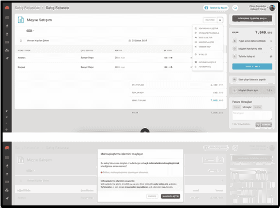Open the chat bubble icon in header
The image size is (280, 208).
pos(235,8)
